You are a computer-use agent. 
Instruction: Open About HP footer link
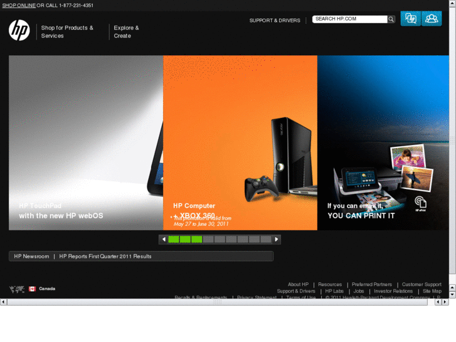(x=298, y=284)
